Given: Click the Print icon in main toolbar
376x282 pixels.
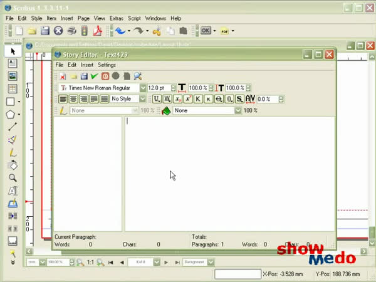Looking at the screenshot, I should (x=71, y=31).
